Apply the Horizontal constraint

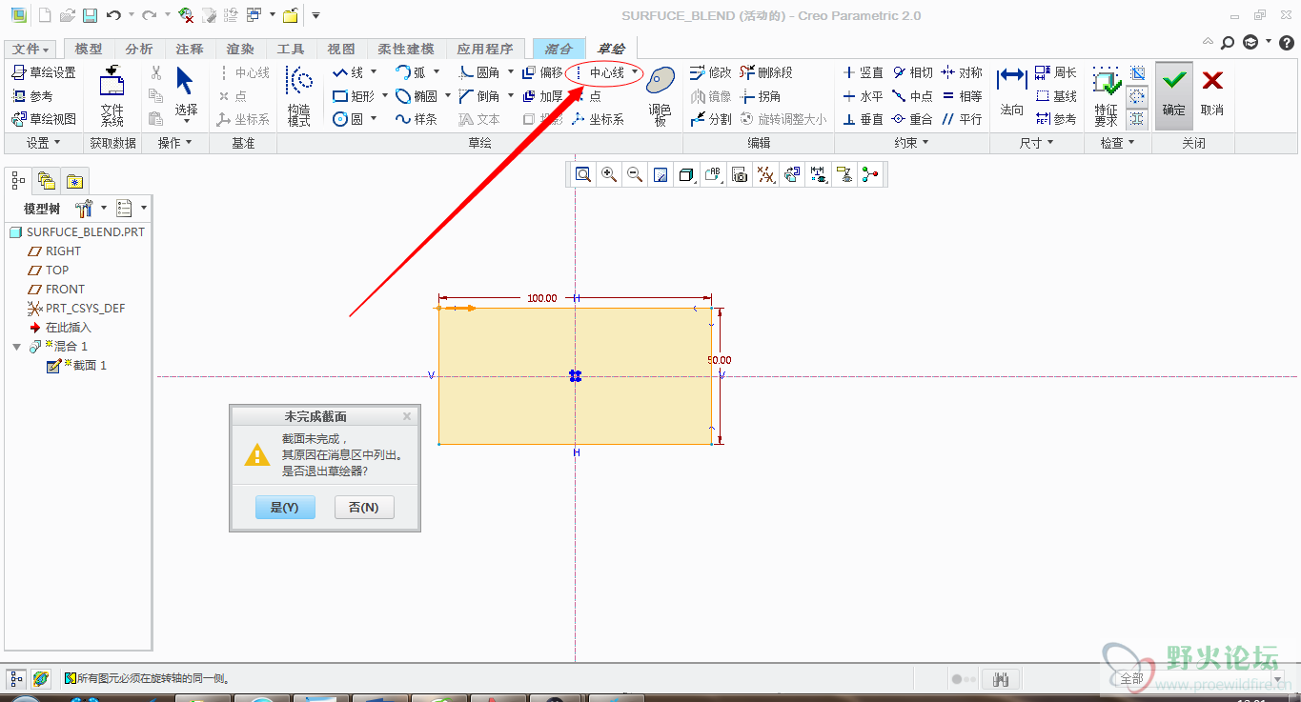click(x=863, y=96)
